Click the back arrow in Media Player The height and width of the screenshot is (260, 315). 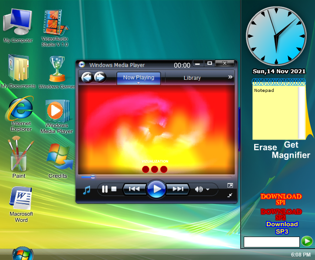[x=87, y=77]
